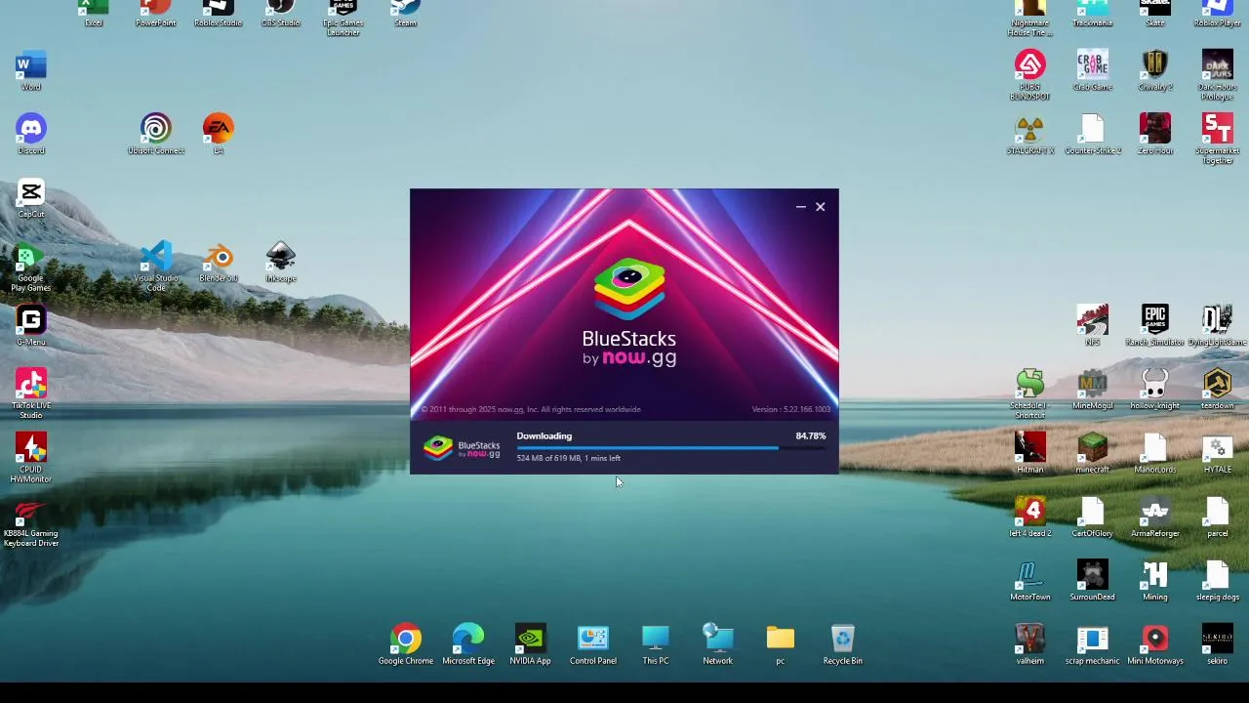Select the EA app desktop icon
Viewport: 1249px width, 703px height.
tap(219, 135)
